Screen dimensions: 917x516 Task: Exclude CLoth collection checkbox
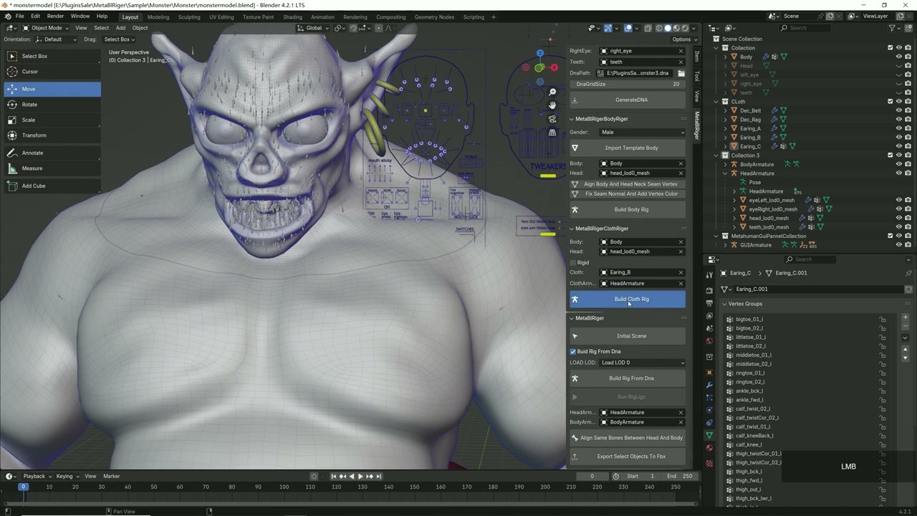click(x=890, y=102)
